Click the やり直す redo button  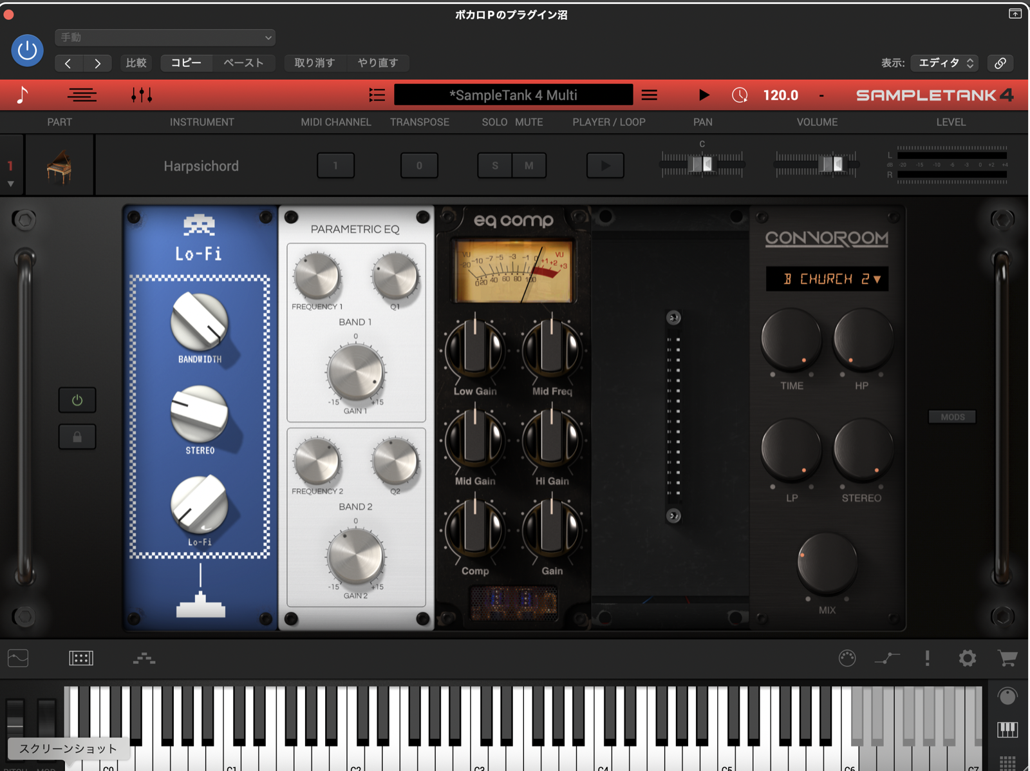(378, 63)
